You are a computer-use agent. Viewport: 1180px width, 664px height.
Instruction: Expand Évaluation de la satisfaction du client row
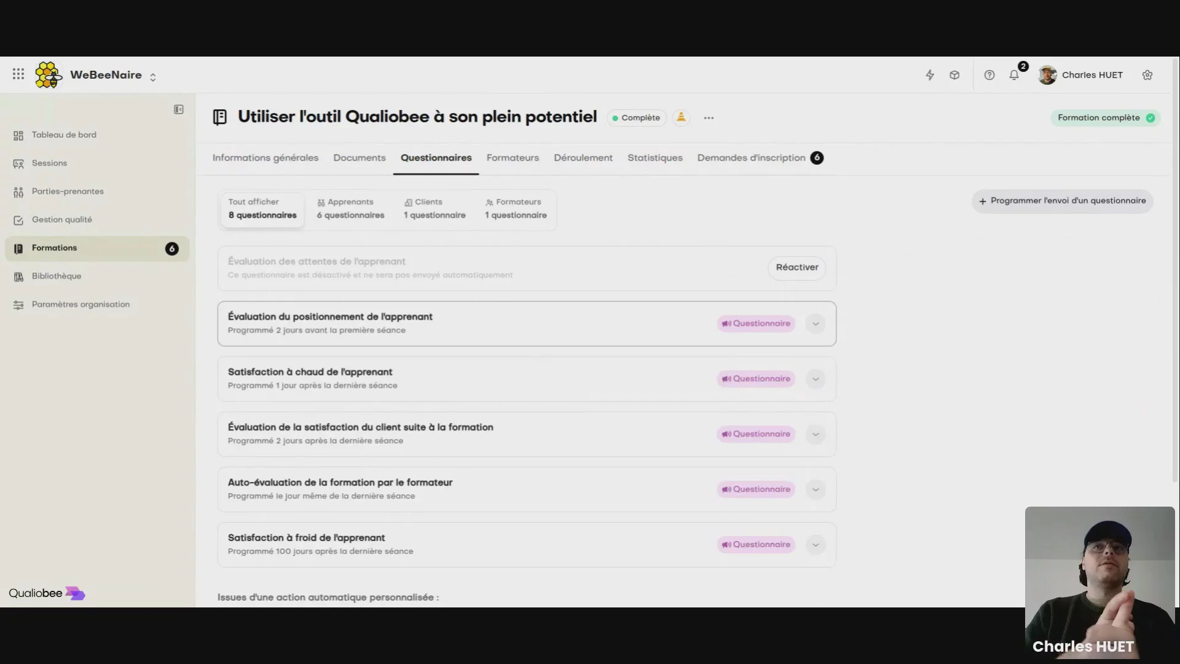(x=816, y=435)
